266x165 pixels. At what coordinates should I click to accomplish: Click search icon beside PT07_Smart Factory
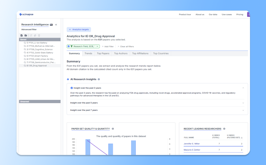tap(25, 56)
